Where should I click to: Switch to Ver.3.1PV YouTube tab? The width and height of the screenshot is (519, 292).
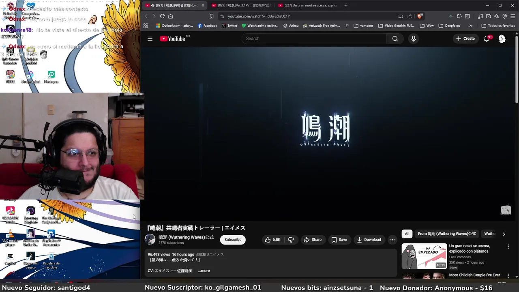click(241, 5)
